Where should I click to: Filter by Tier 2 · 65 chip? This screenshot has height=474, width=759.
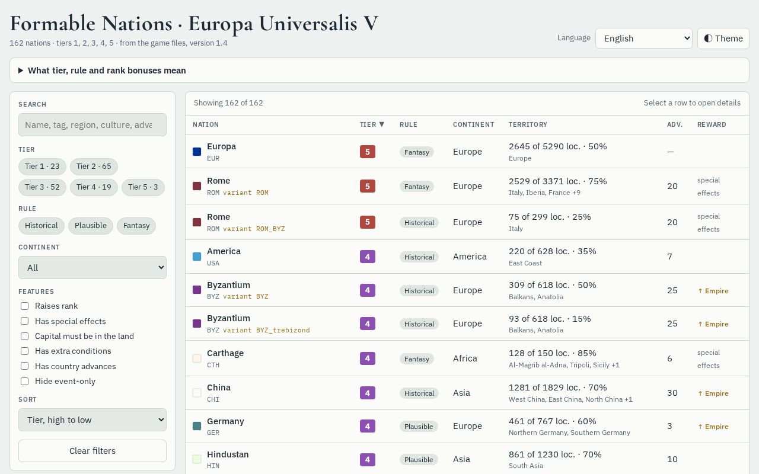[x=94, y=166]
